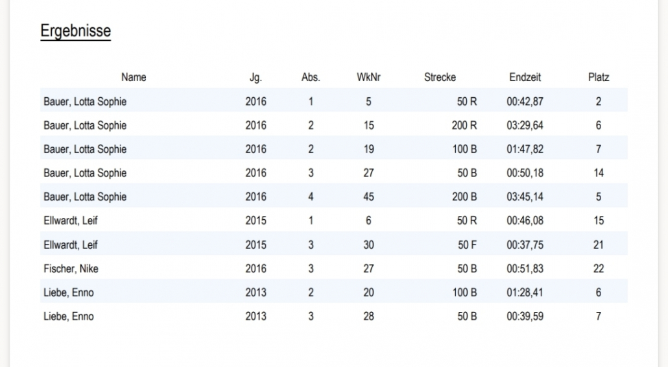The width and height of the screenshot is (668, 367).
Task: Click the end time 00:42,87
Action: pos(525,101)
